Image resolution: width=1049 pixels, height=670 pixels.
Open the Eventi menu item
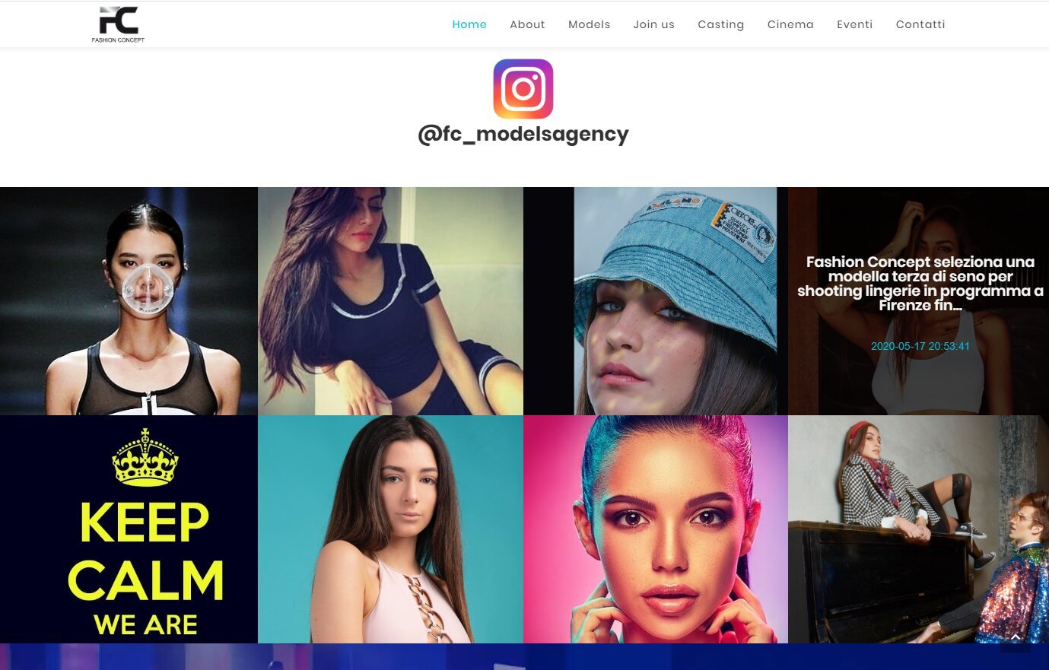[x=855, y=24]
